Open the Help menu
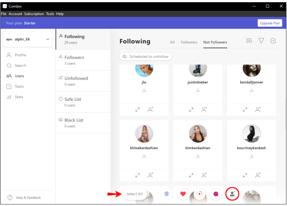Viewport: 287px width, 206px height. coord(60,14)
